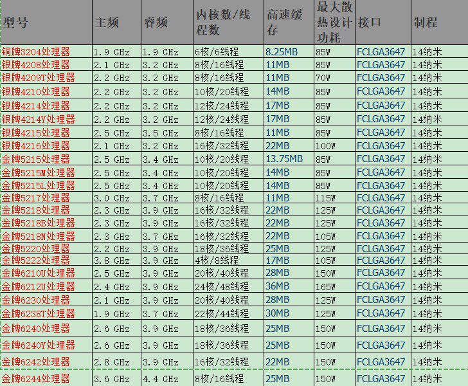Click the 8.25MB cache value
The image size is (468, 386).
[x=282, y=51]
